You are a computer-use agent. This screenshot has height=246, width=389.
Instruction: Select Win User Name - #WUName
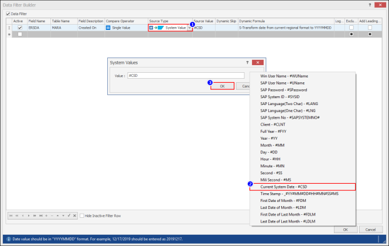(302, 76)
